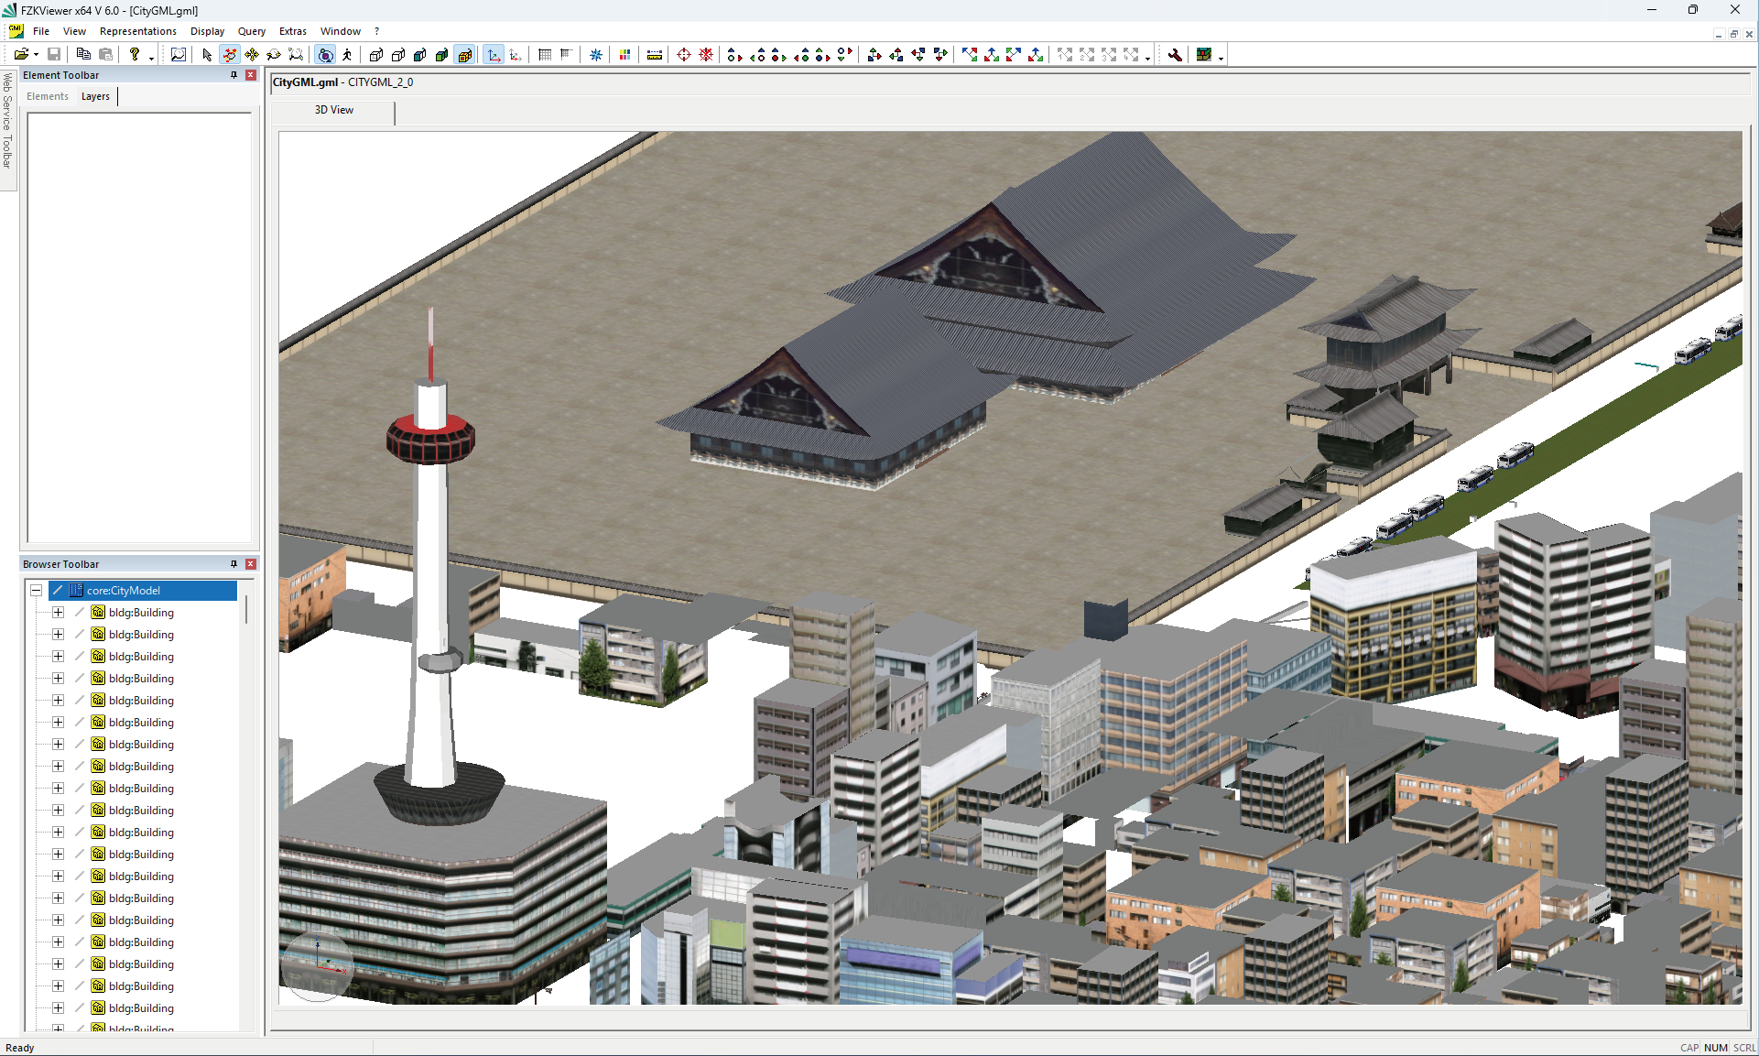
Task: Select the wireframe cube display icon
Action: click(375, 55)
